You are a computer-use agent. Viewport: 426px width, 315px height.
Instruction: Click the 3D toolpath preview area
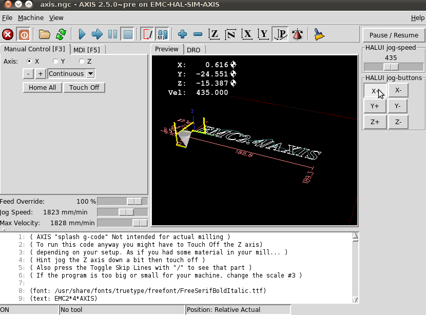(x=255, y=141)
